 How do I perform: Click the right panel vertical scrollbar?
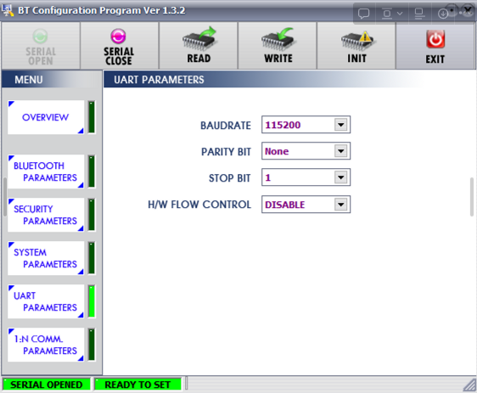pyautogui.click(x=472, y=197)
